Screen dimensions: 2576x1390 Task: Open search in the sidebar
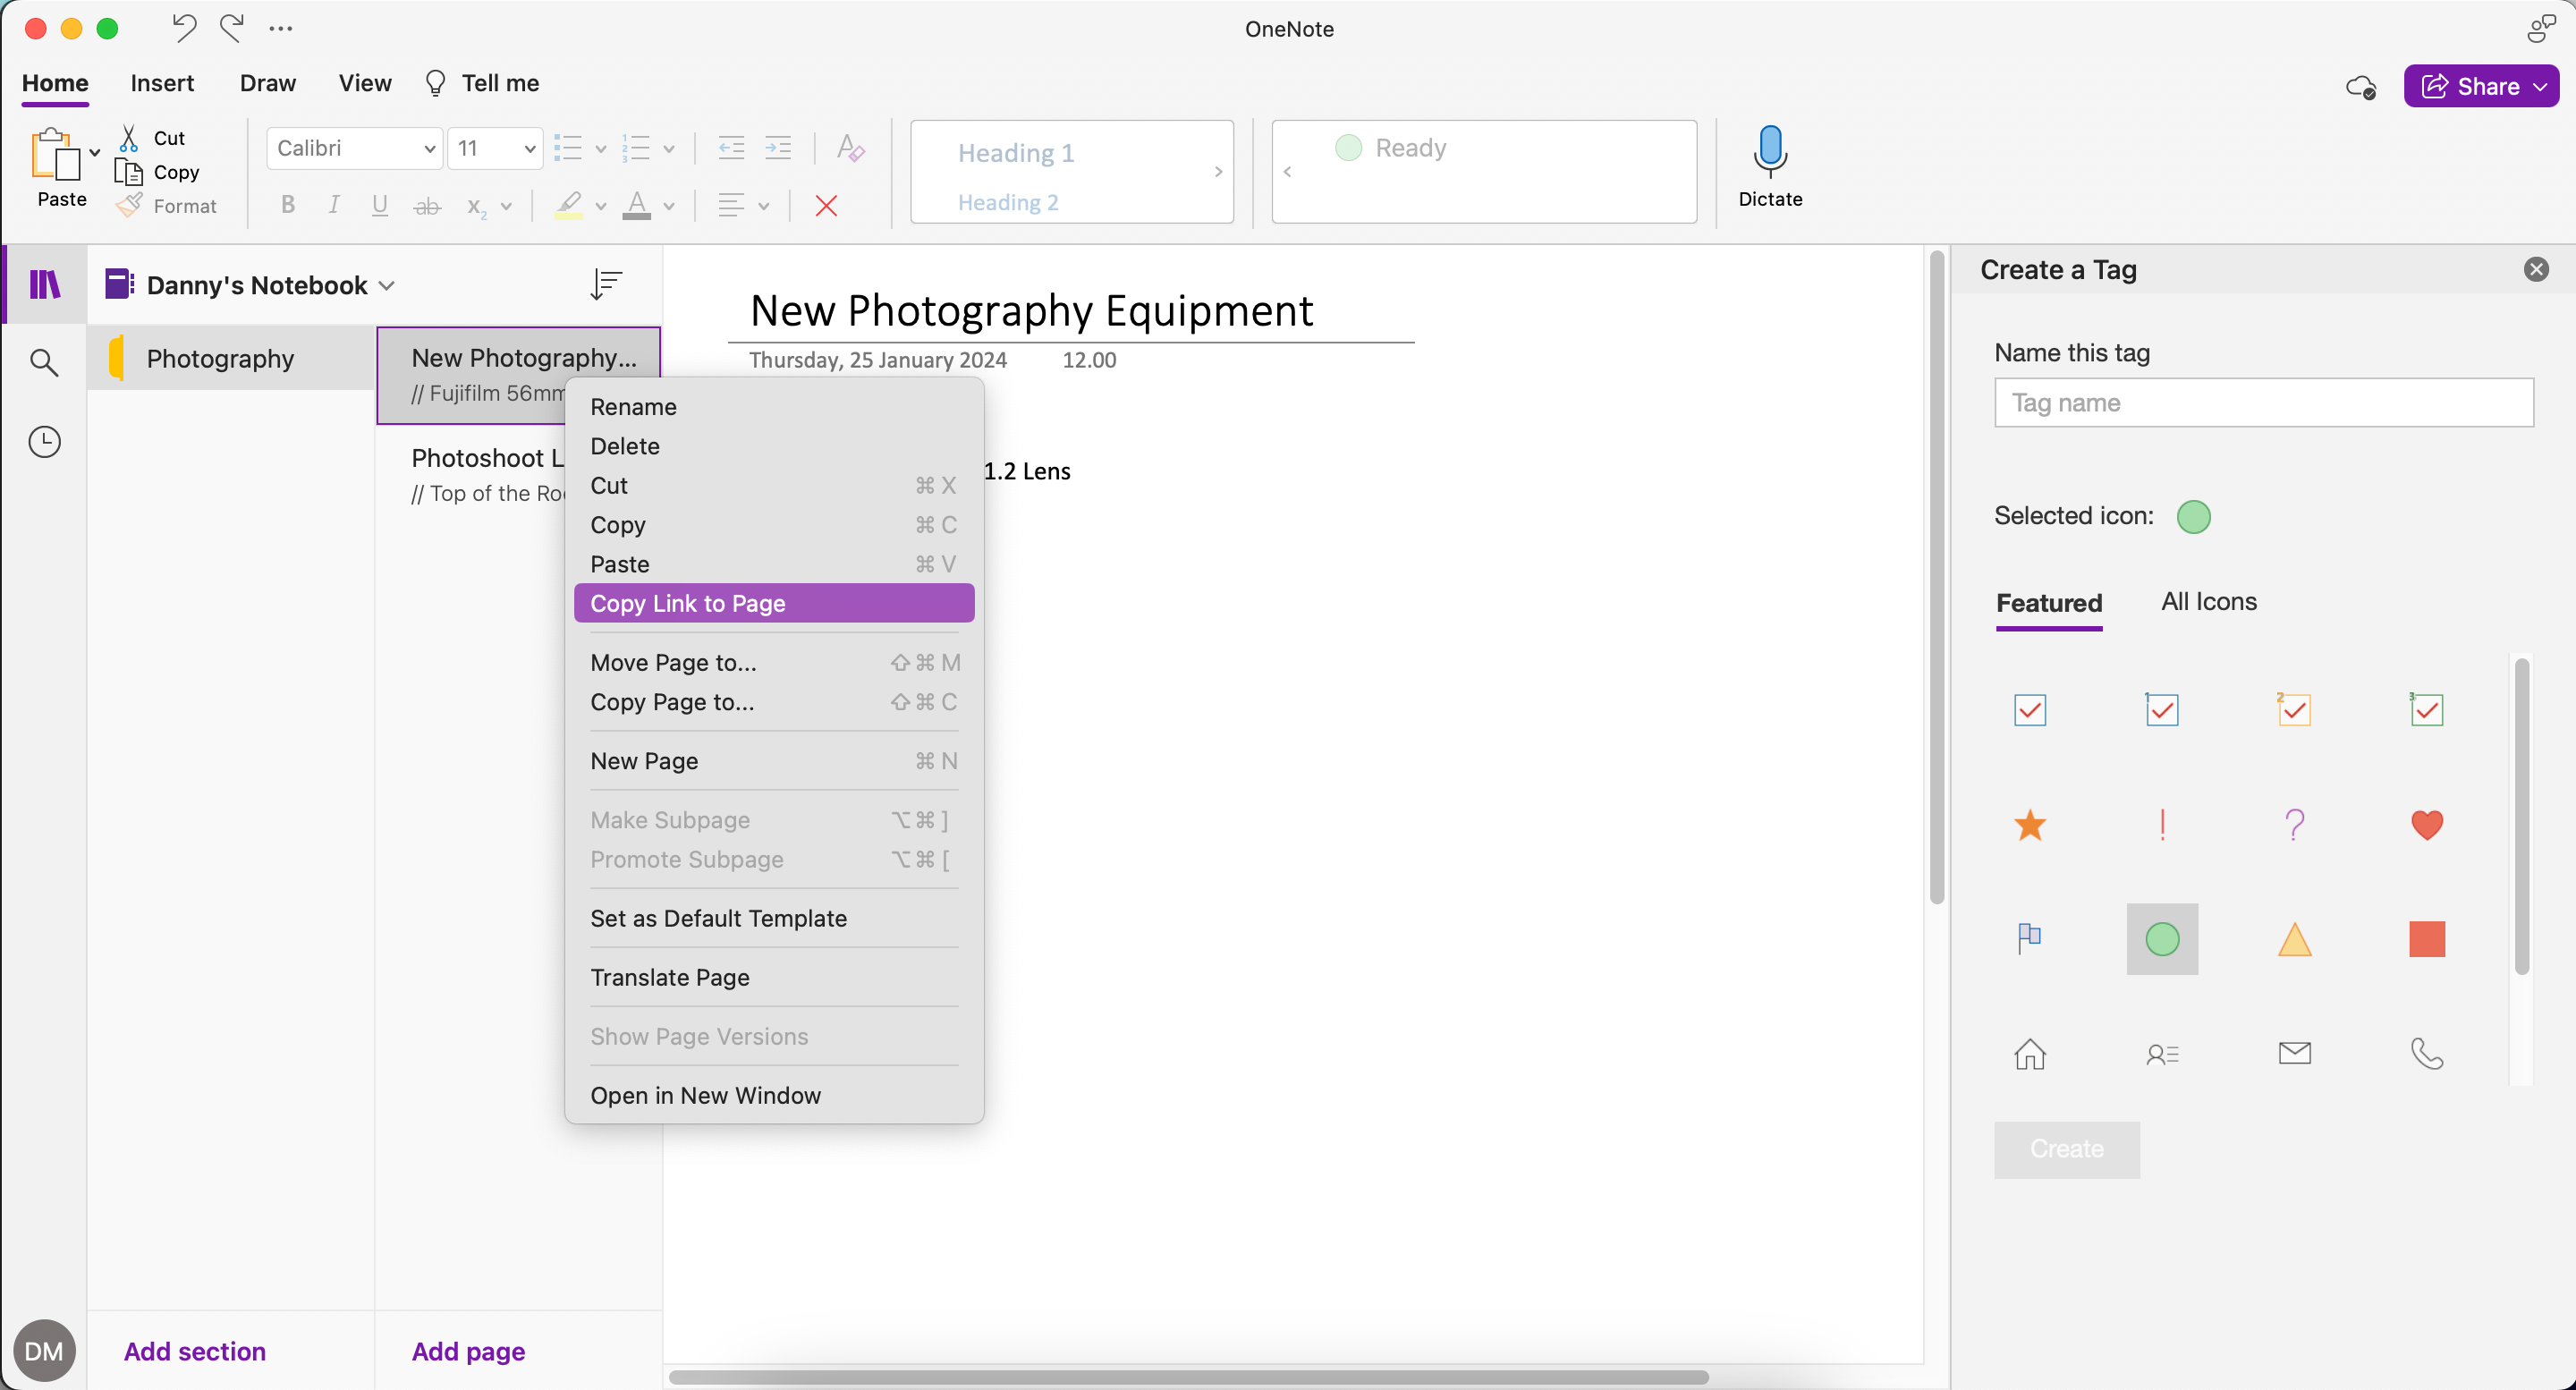[x=44, y=362]
